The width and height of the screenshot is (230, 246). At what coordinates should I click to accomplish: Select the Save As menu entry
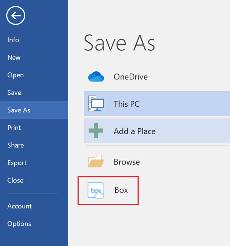coord(34,110)
